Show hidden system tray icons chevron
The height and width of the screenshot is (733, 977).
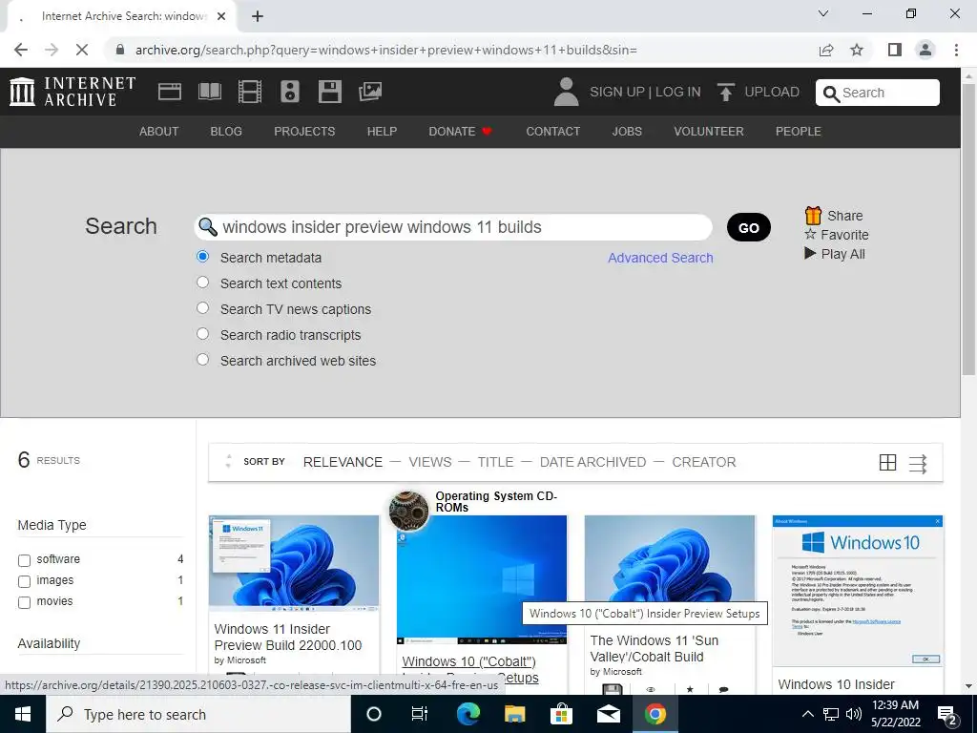(807, 714)
